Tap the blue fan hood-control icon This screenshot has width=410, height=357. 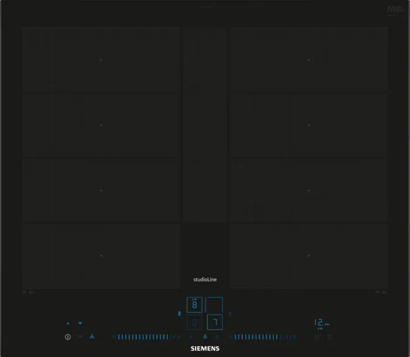pyautogui.click(x=92, y=337)
